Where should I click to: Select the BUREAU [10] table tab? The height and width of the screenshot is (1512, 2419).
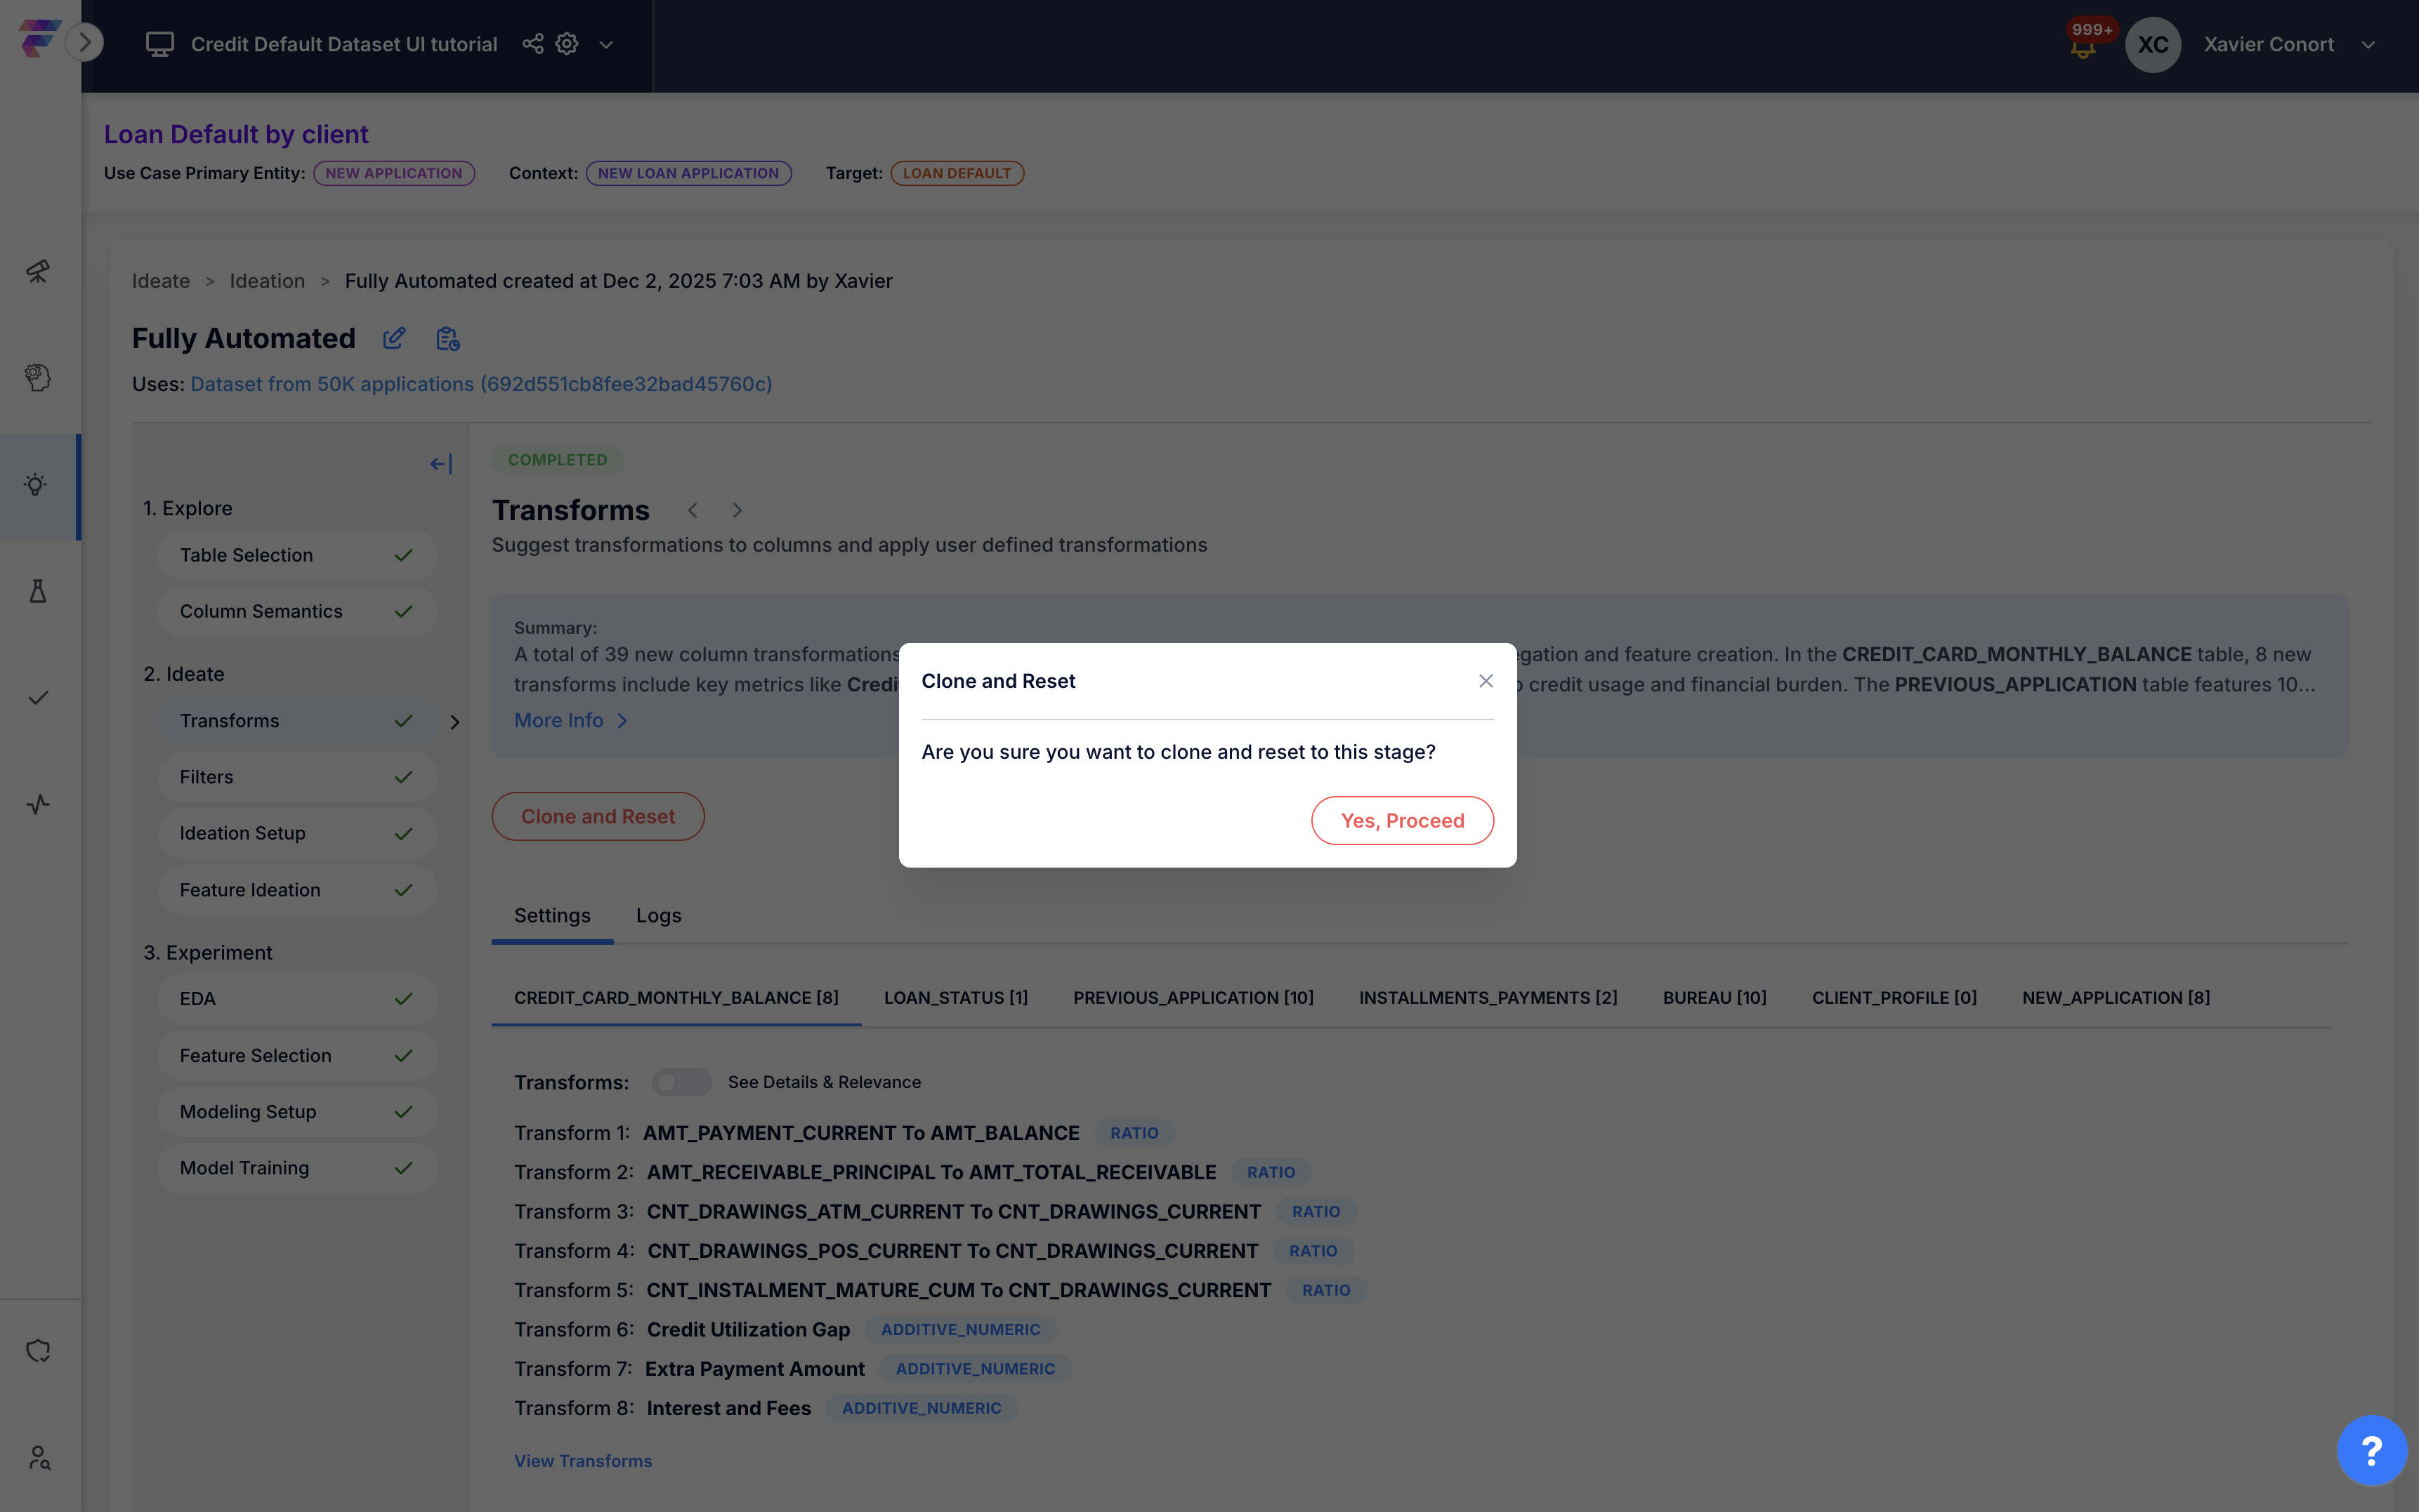point(1714,998)
